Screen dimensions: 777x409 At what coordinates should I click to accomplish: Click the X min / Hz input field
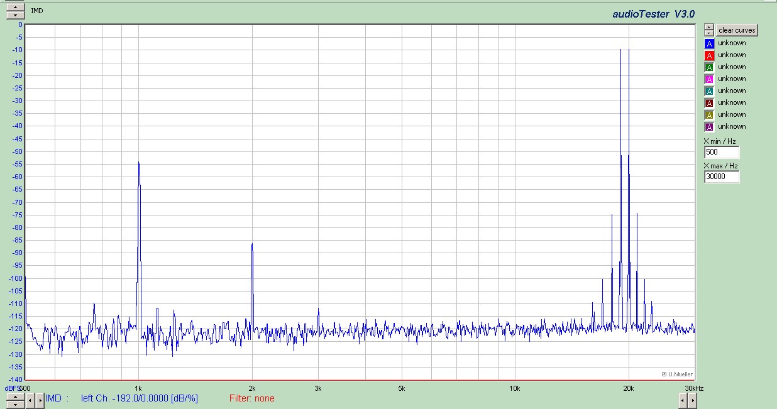coord(722,152)
